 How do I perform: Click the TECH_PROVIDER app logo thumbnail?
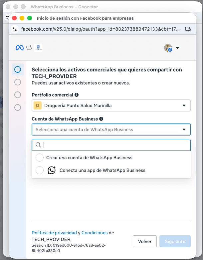pos(38,48)
